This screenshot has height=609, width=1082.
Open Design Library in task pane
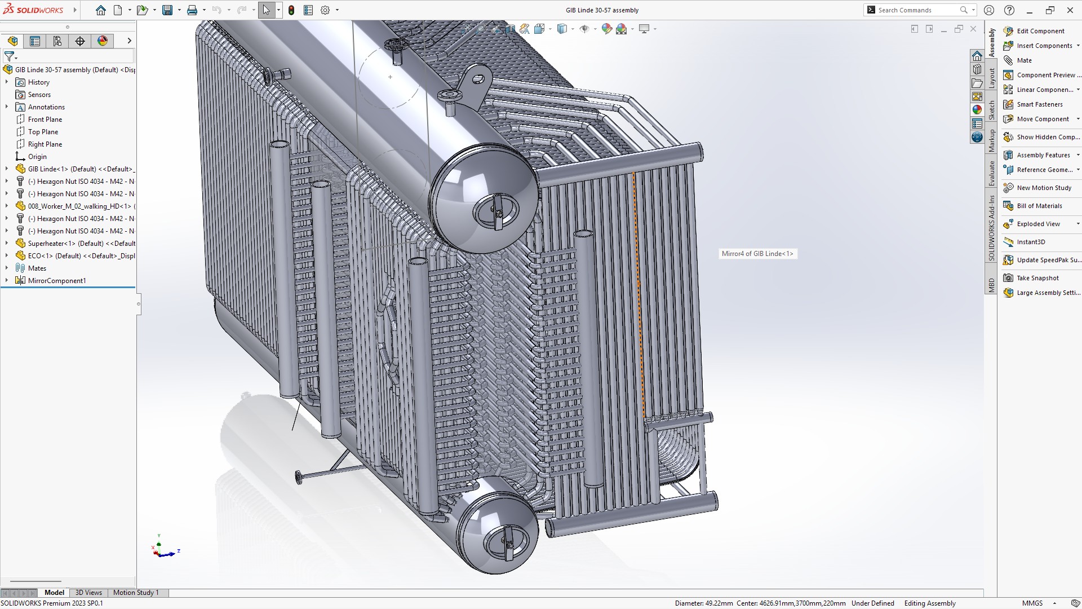pos(977,69)
